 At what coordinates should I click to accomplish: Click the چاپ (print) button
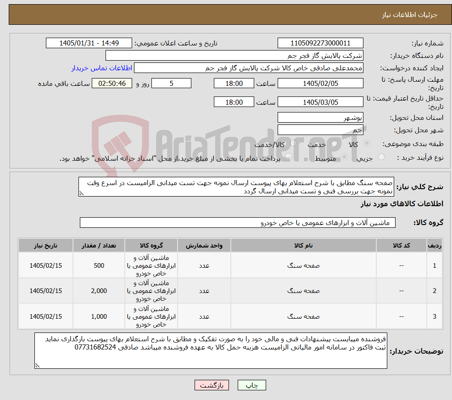click(251, 385)
